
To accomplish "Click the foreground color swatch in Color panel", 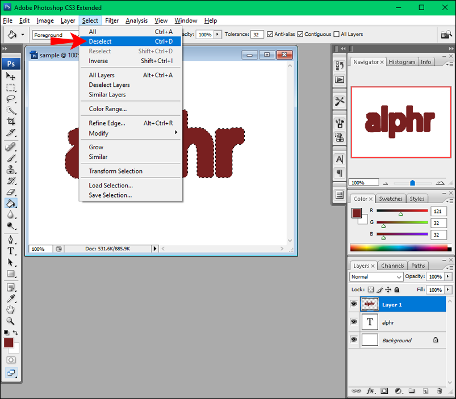I will coord(357,213).
